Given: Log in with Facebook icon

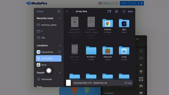Looking at the screenshot, I should coord(139,3).
